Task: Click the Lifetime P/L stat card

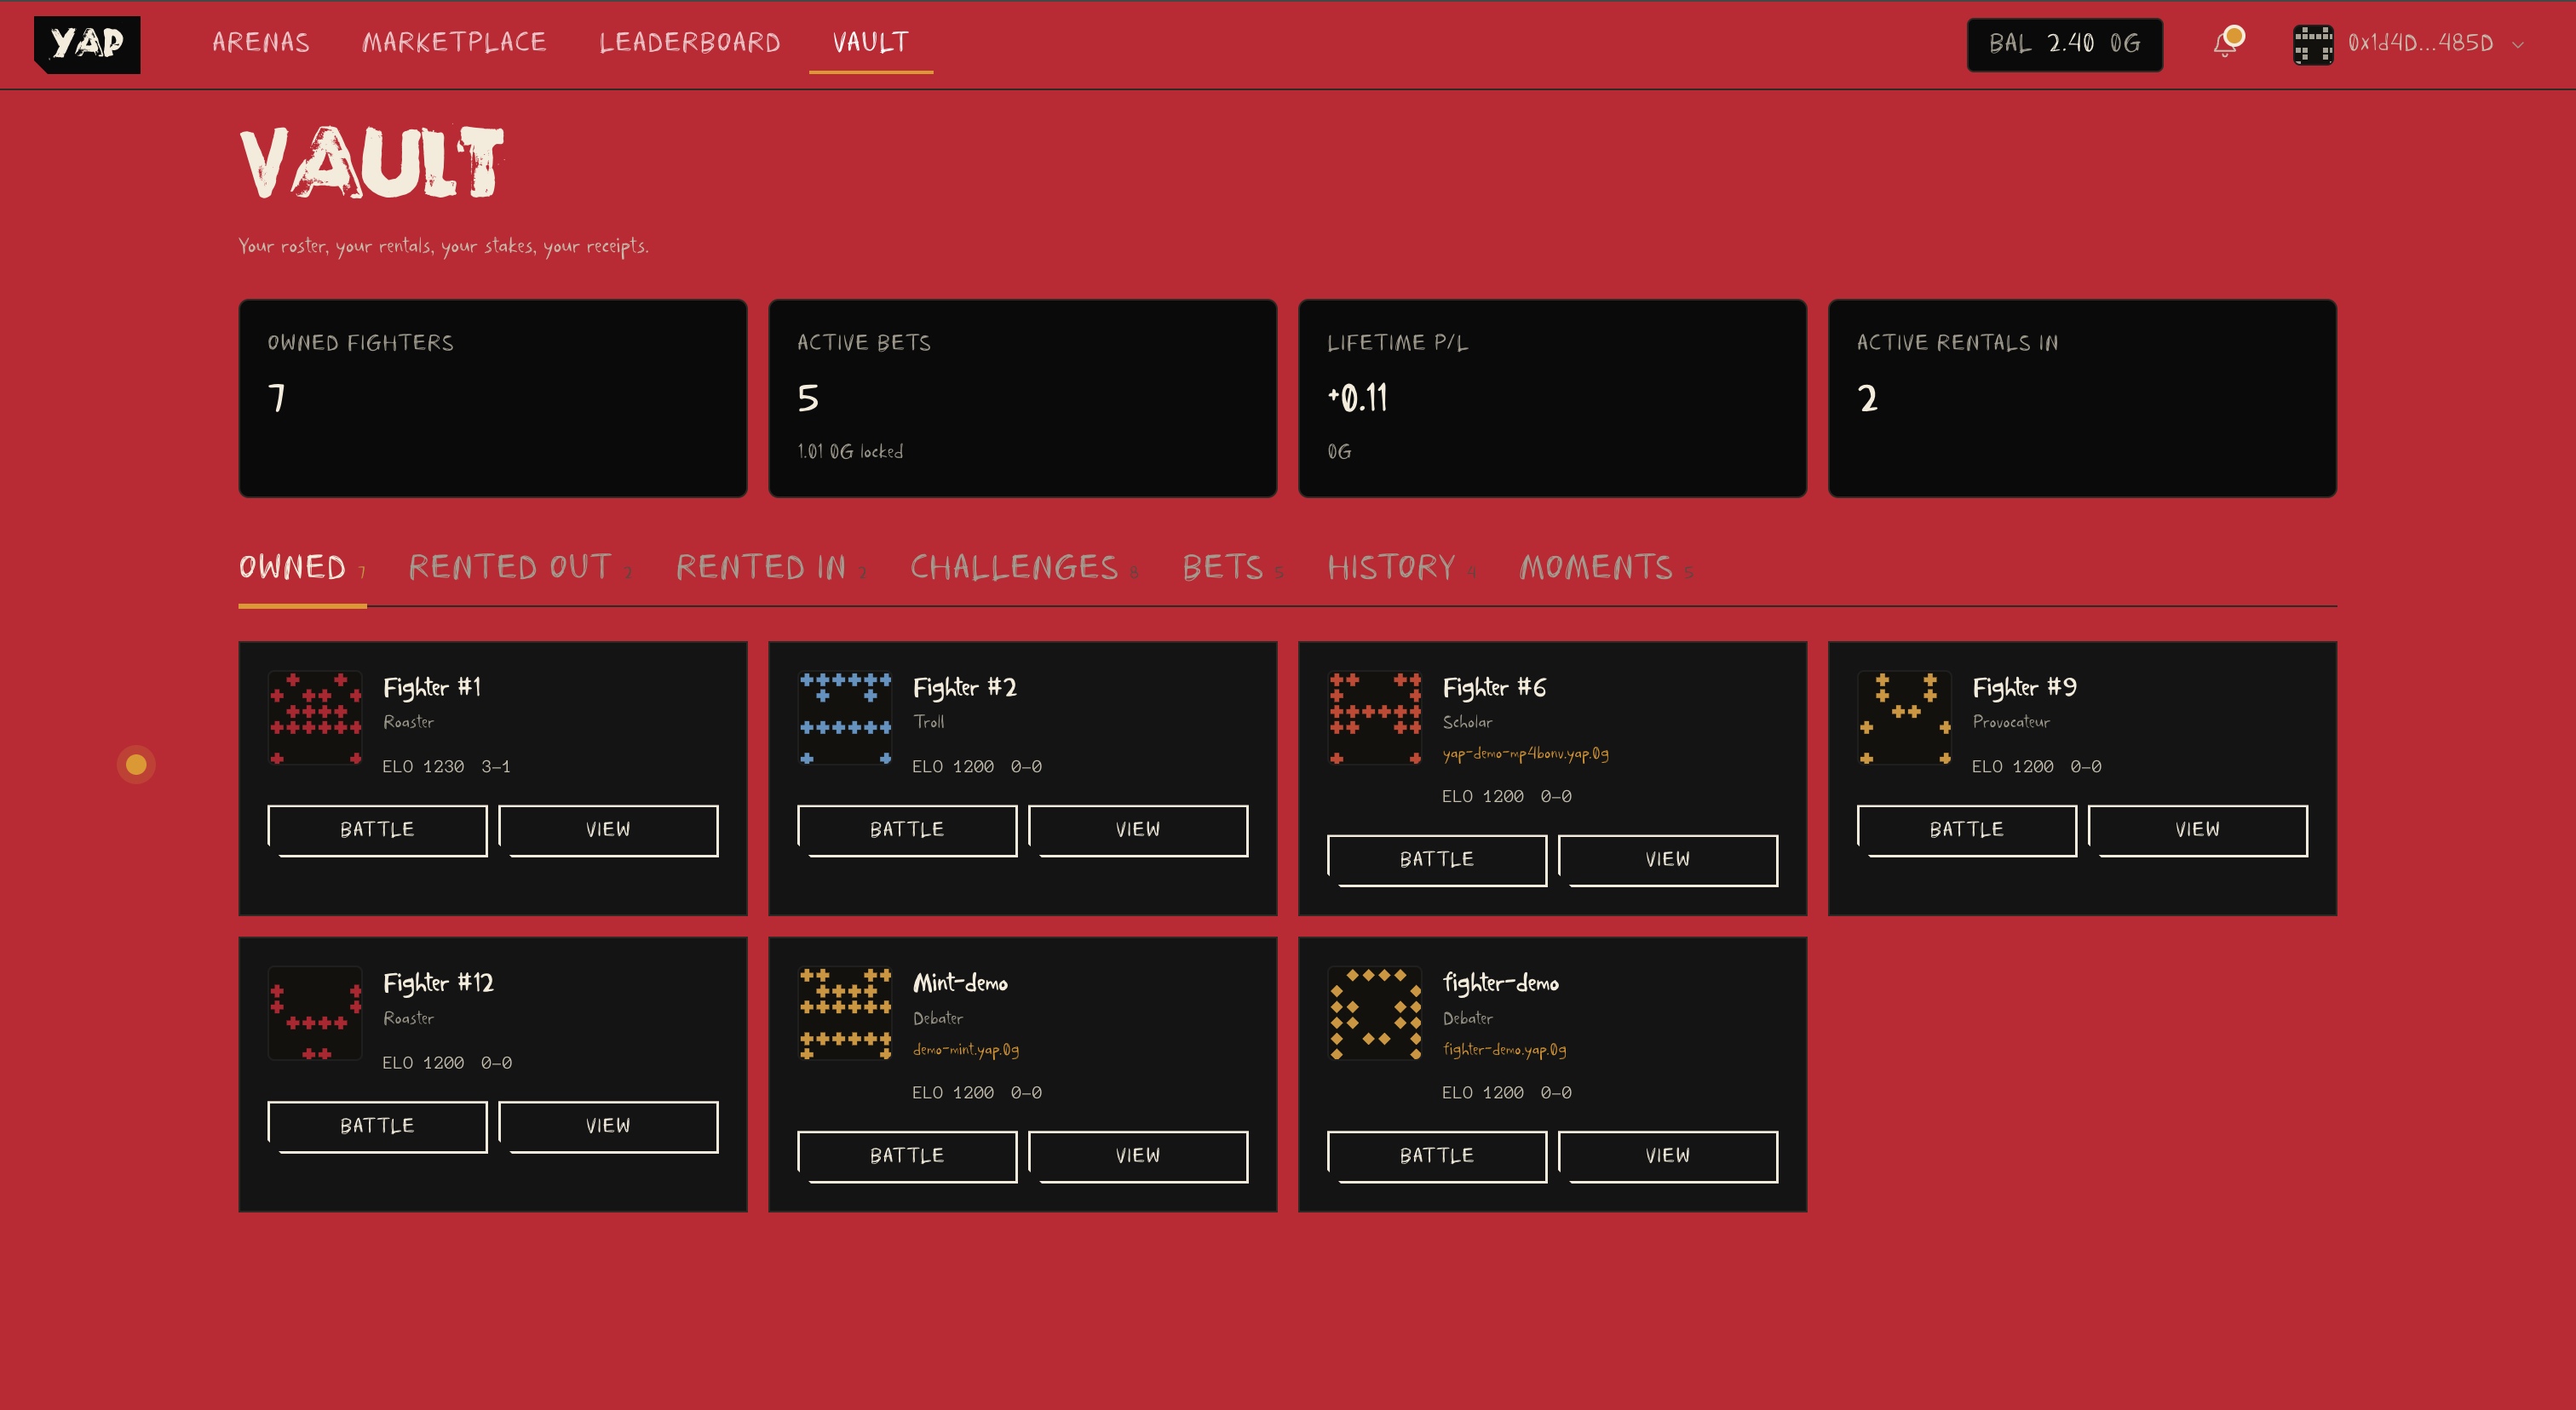Action: click(1553, 398)
